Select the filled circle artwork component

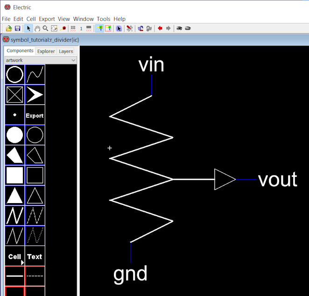(15, 135)
